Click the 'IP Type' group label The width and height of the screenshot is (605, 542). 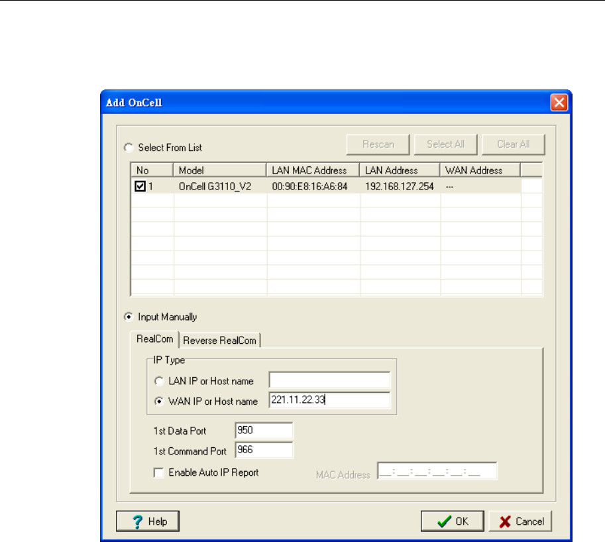(x=169, y=360)
